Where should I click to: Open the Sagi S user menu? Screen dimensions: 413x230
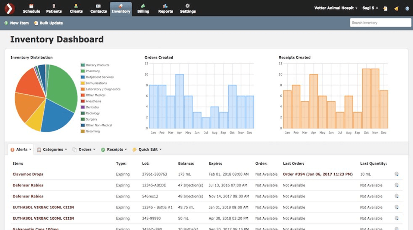pos(370,8)
